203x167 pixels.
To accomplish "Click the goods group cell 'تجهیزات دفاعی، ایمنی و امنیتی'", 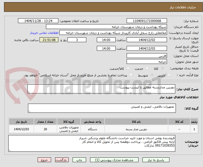I will pos(69,129).
